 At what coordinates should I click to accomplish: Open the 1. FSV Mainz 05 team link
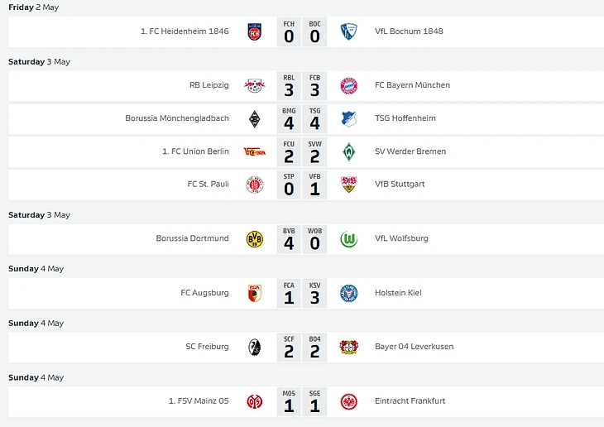(x=199, y=401)
